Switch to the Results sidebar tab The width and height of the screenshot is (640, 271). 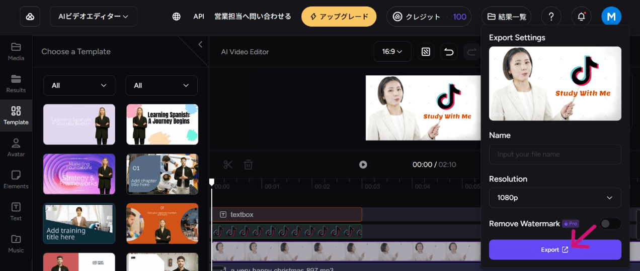point(16,84)
